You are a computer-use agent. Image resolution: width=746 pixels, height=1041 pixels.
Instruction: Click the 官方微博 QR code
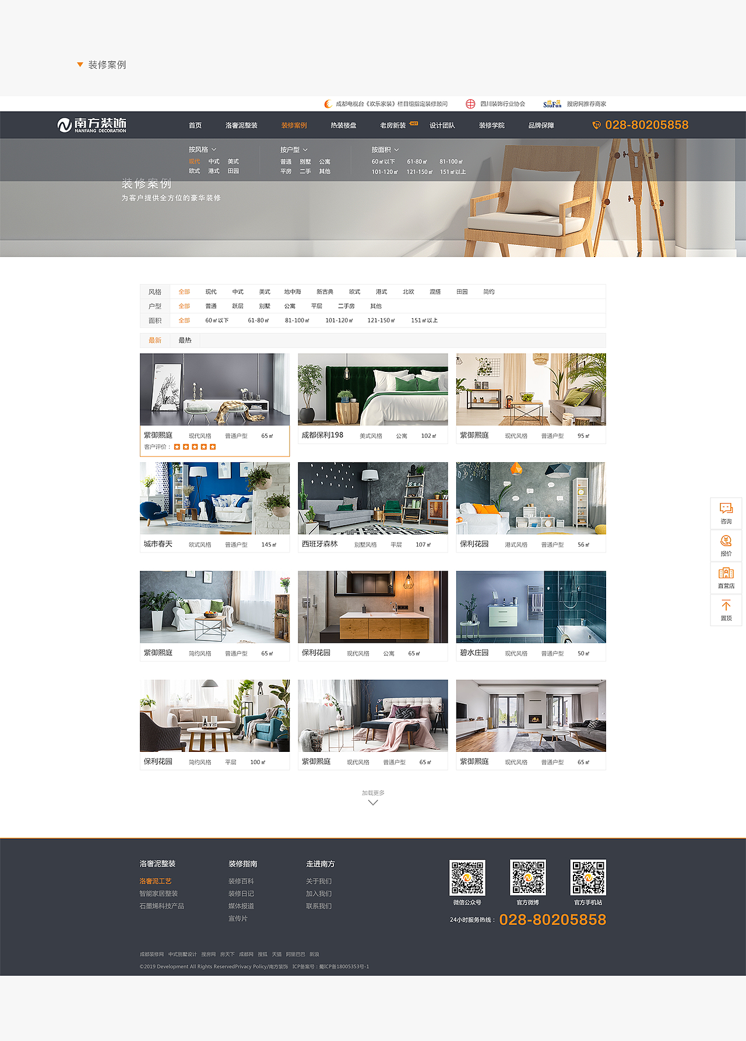click(528, 877)
